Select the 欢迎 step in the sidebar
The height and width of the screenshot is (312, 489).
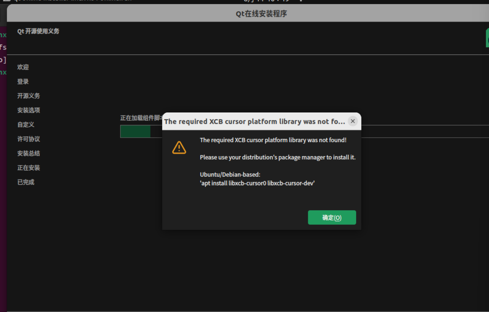click(x=23, y=67)
